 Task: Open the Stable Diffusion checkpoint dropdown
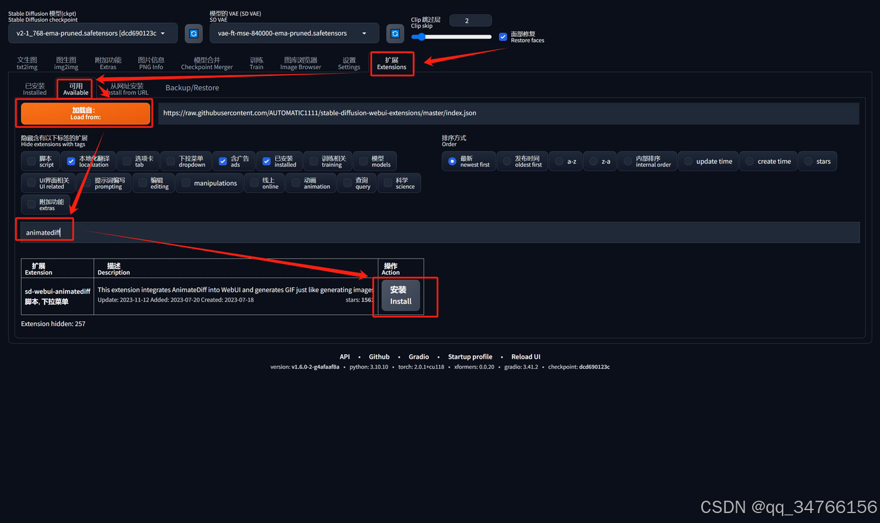pyautogui.click(x=93, y=33)
